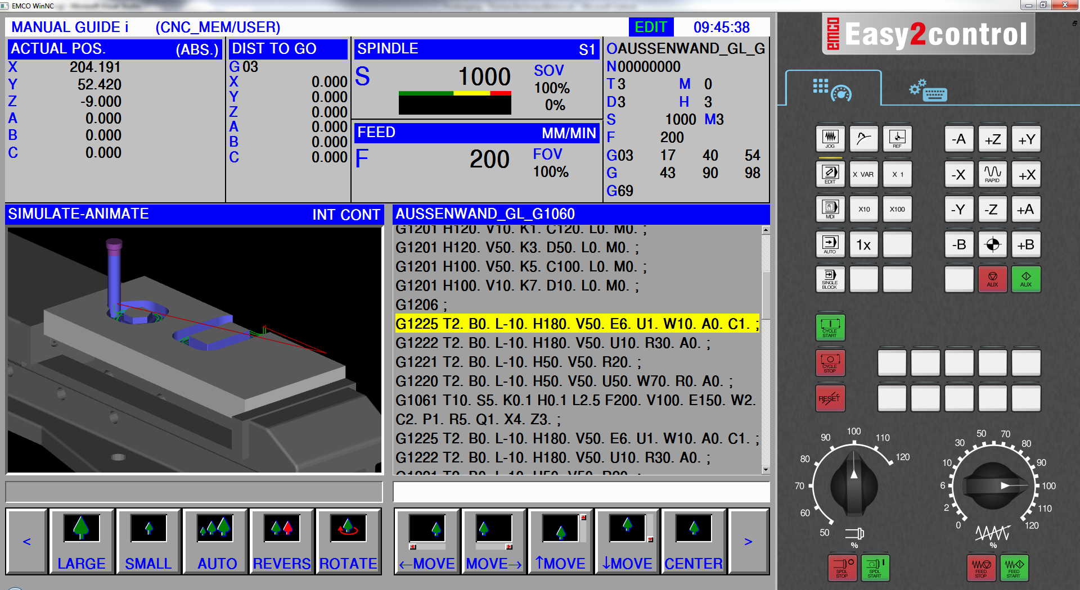Select highlighted line G1225 T2. B0. L-10.
Screen dimensions: 1080x590
[577, 324]
